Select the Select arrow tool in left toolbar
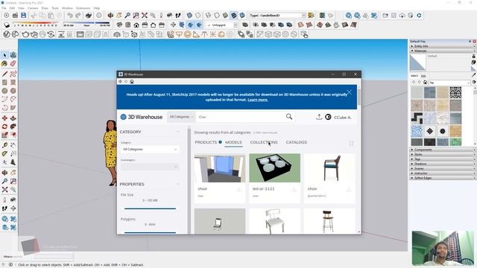Image resolution: width=477 pixels, height=268 pixels. [4, 55]
